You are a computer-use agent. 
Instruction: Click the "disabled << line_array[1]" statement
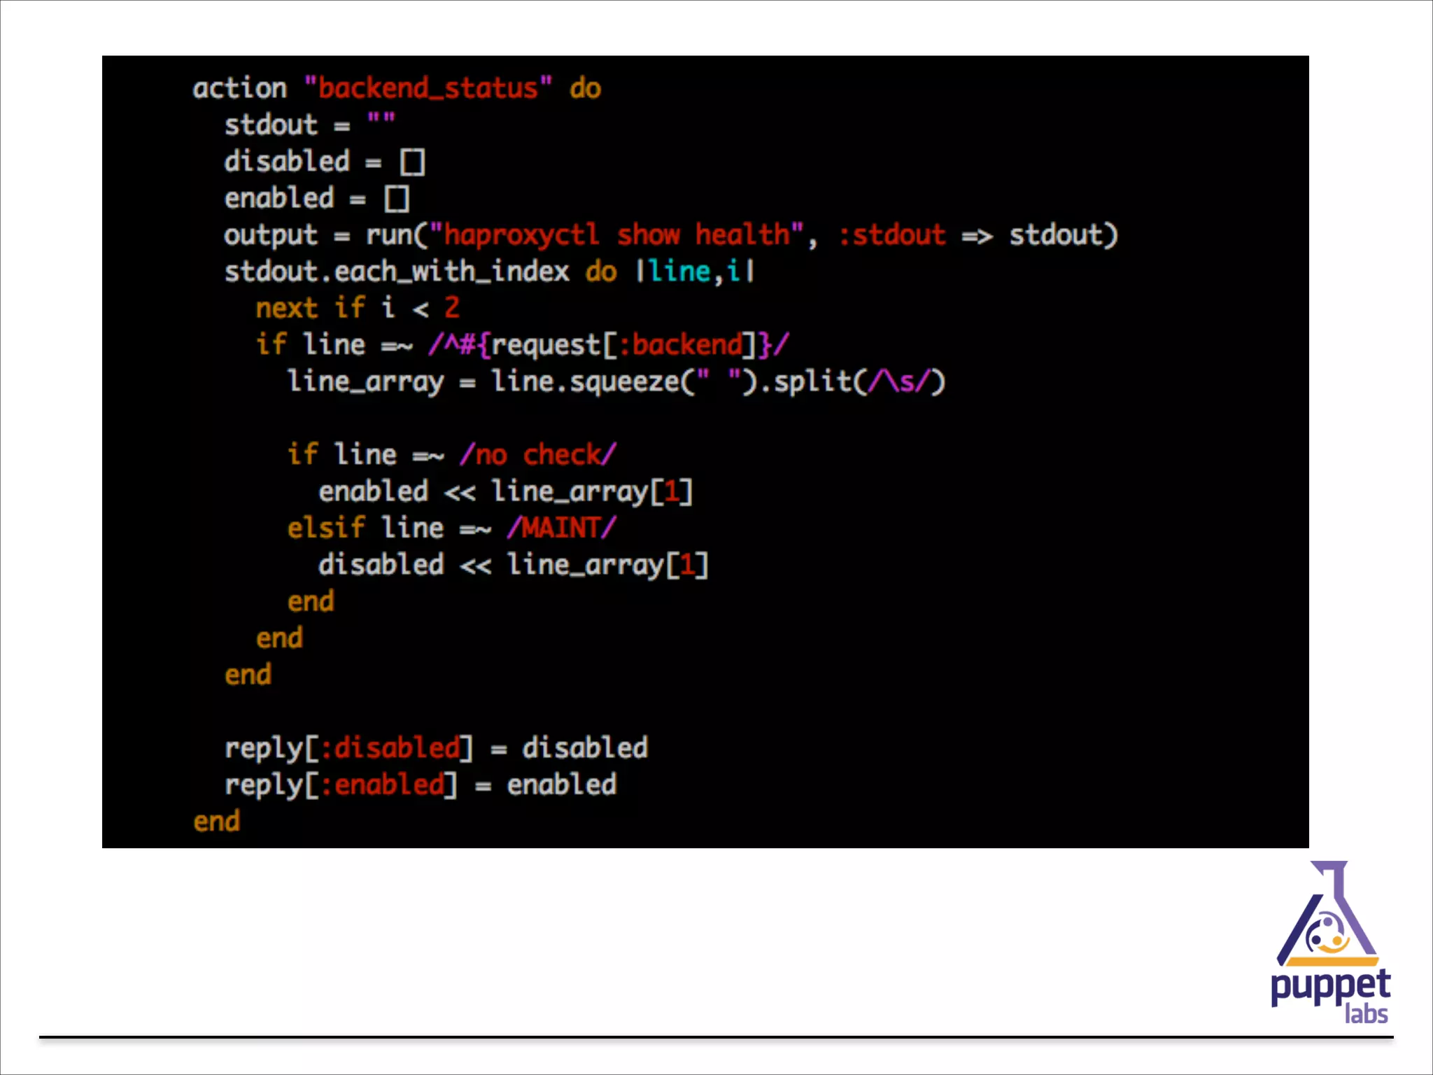[513, 565]
